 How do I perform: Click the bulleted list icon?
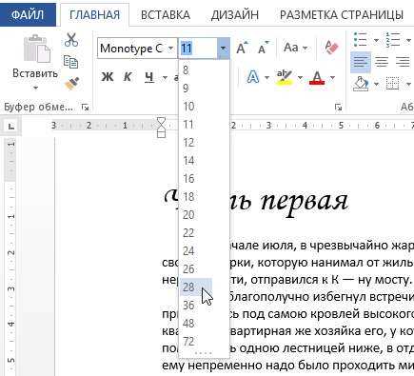tap(361, 40)
